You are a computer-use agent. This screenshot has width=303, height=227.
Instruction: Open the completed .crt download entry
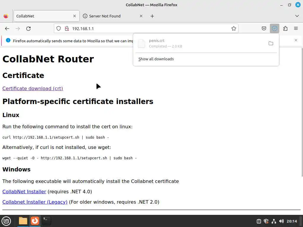pyautogui.click(x=201, y=43)
